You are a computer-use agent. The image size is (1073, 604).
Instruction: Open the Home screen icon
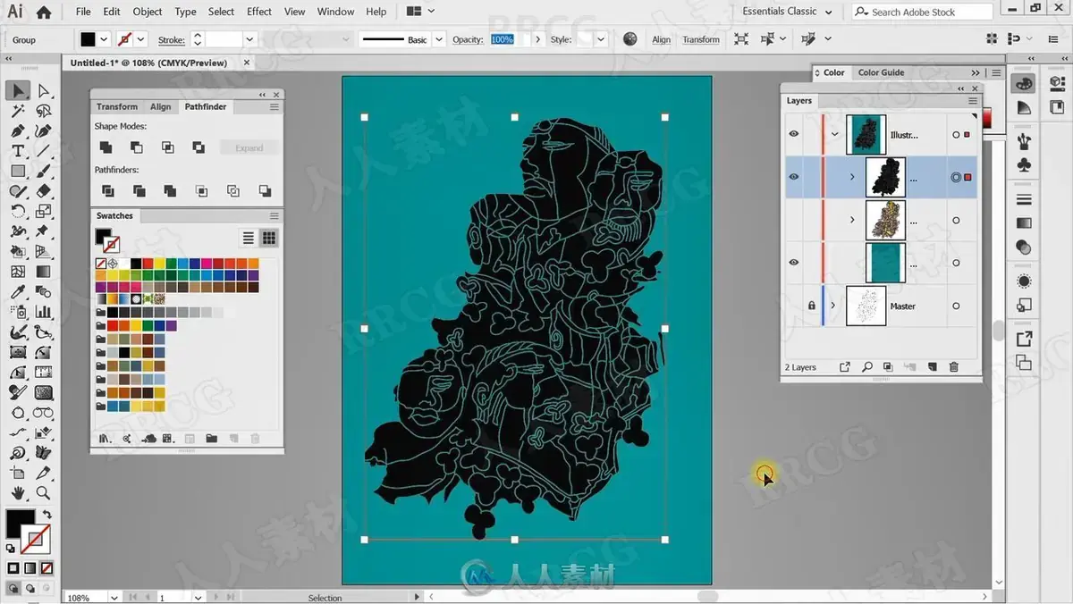pyautogui.click(x=43, y=12)
